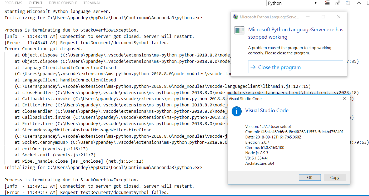Select the OUTPUT panel tab
369x196 pixels.
tap(36, 3)
